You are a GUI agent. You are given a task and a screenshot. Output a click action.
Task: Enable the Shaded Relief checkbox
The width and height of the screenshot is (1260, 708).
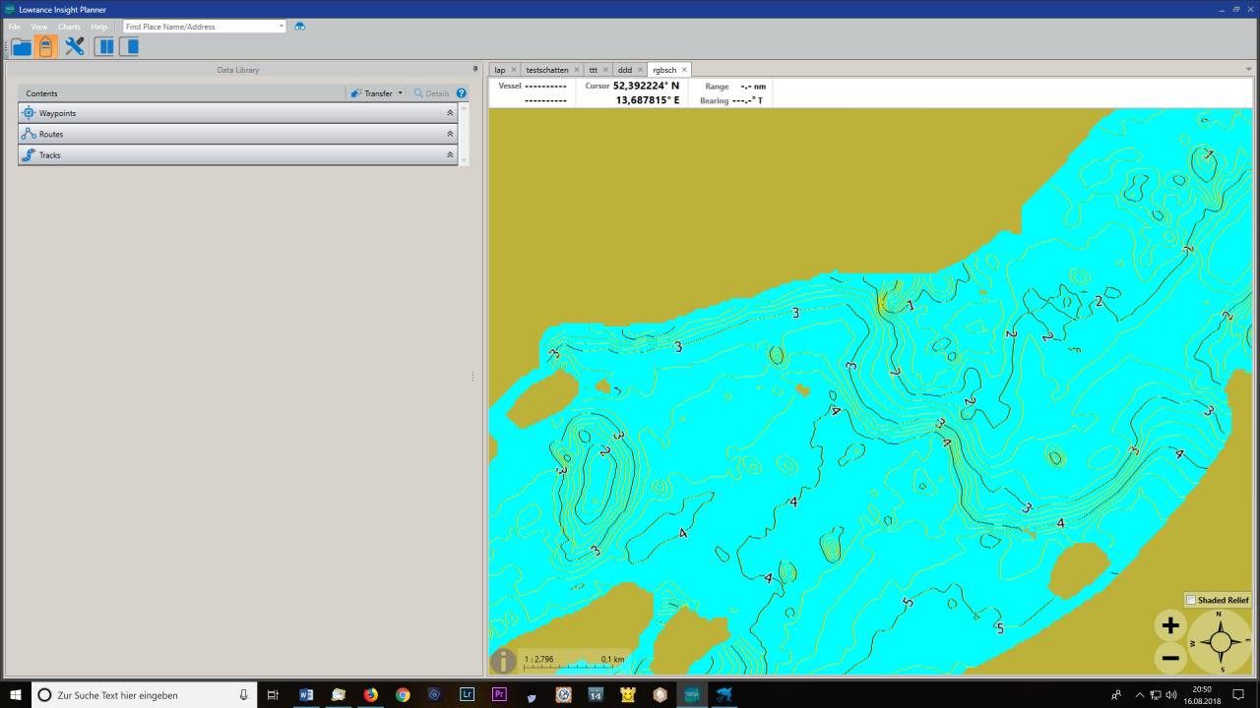click(x=1191, y=600)
